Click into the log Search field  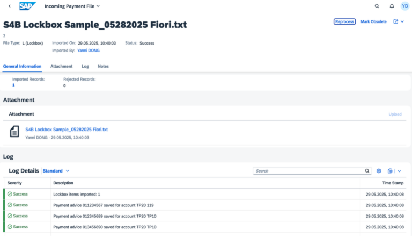coord(308,171)
